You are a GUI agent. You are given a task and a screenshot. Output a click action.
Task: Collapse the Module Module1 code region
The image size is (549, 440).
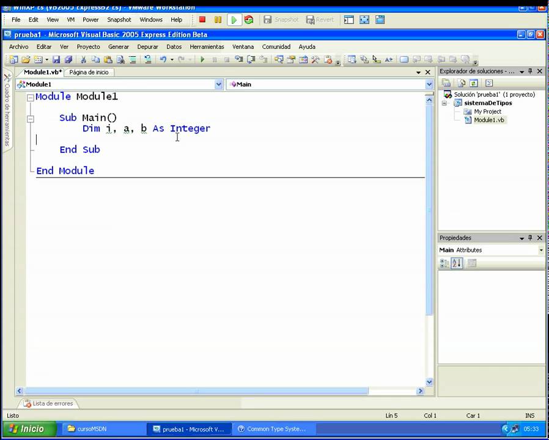(31, 98)
